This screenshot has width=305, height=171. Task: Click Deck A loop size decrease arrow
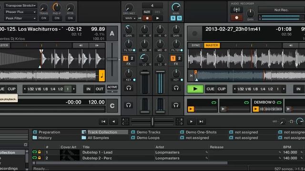25,89
